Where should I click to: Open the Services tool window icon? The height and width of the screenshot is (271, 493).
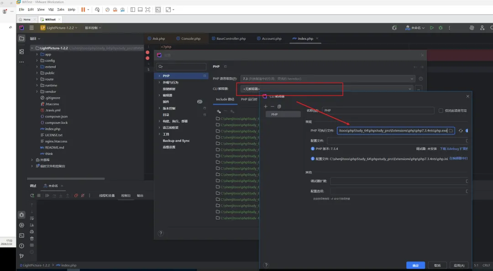[x=21, y=225]
